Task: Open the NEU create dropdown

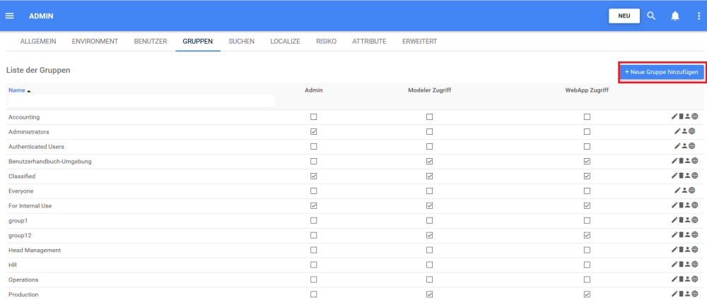Action: pos(624,16)
